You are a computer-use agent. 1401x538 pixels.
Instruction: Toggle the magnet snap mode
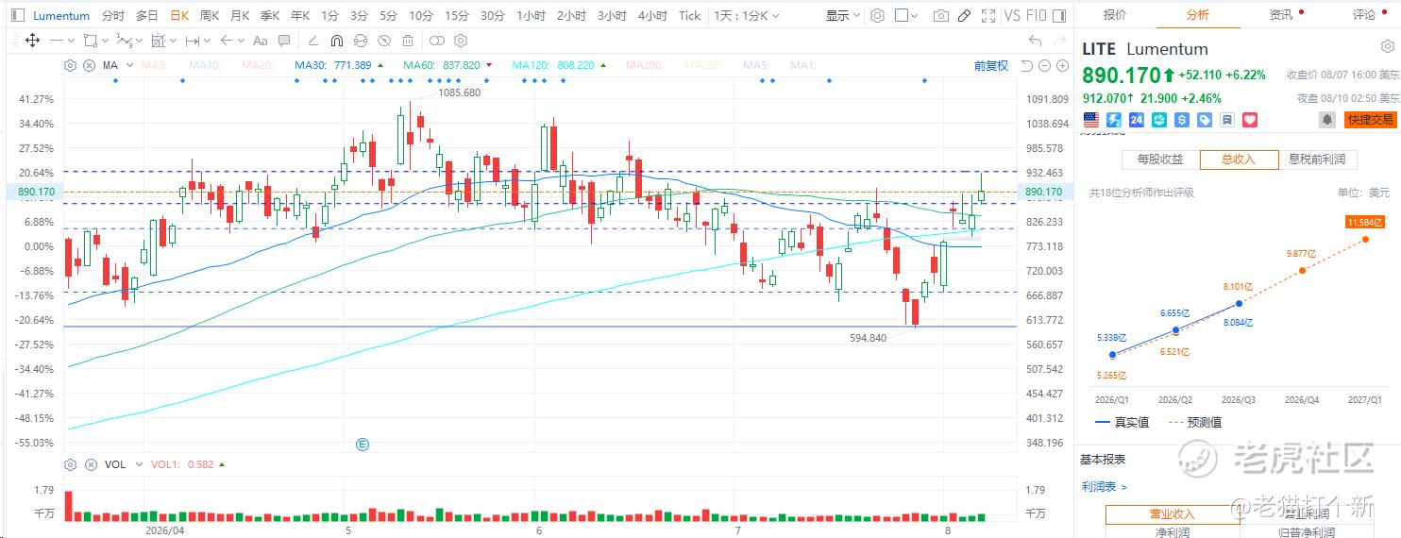click(x=336, y=41)
